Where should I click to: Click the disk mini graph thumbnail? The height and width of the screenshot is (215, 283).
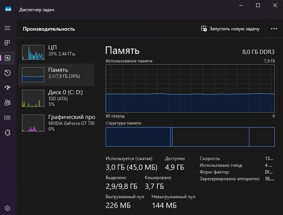pos(33,98)
